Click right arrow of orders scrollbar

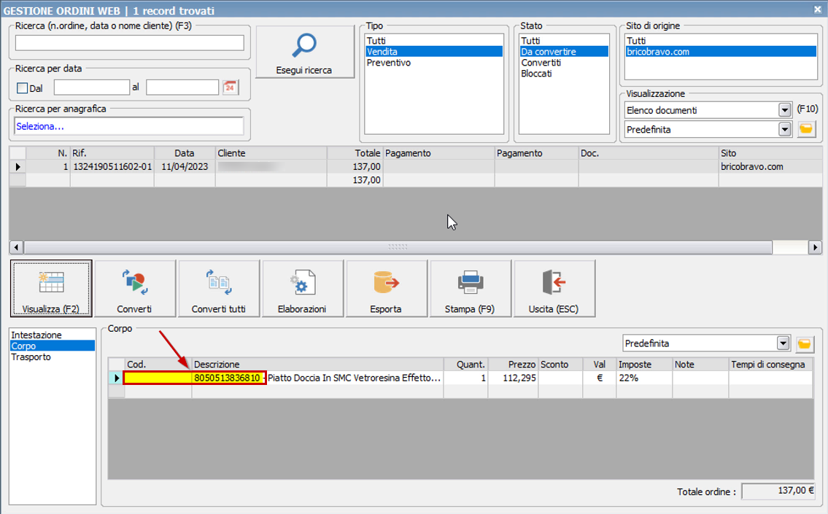(x=815, y=247)
